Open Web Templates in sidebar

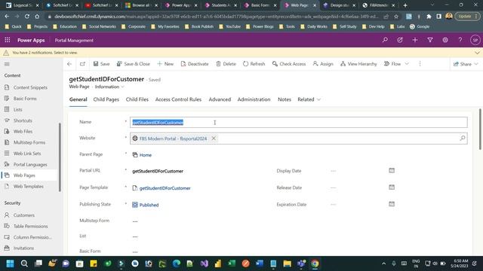pos(29,187)
